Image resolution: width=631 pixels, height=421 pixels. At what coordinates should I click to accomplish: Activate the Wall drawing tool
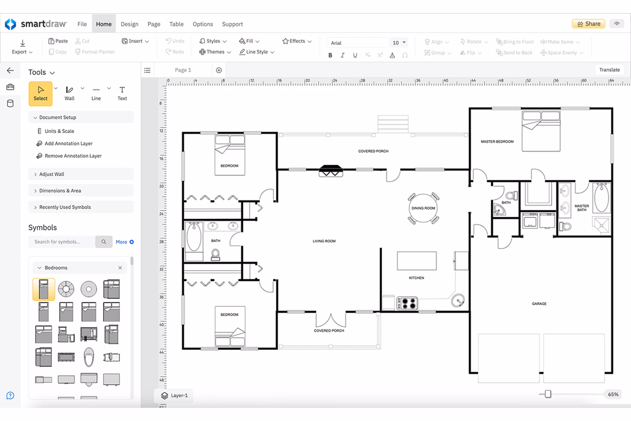[69, 94]
